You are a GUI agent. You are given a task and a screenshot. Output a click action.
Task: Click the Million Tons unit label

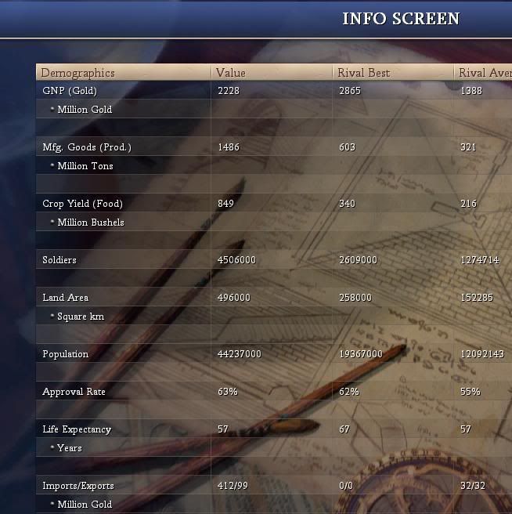pyautogui.click(x=85, y=166)
